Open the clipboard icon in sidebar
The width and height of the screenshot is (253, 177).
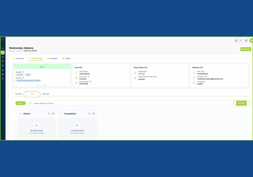[x=3, y=65]
